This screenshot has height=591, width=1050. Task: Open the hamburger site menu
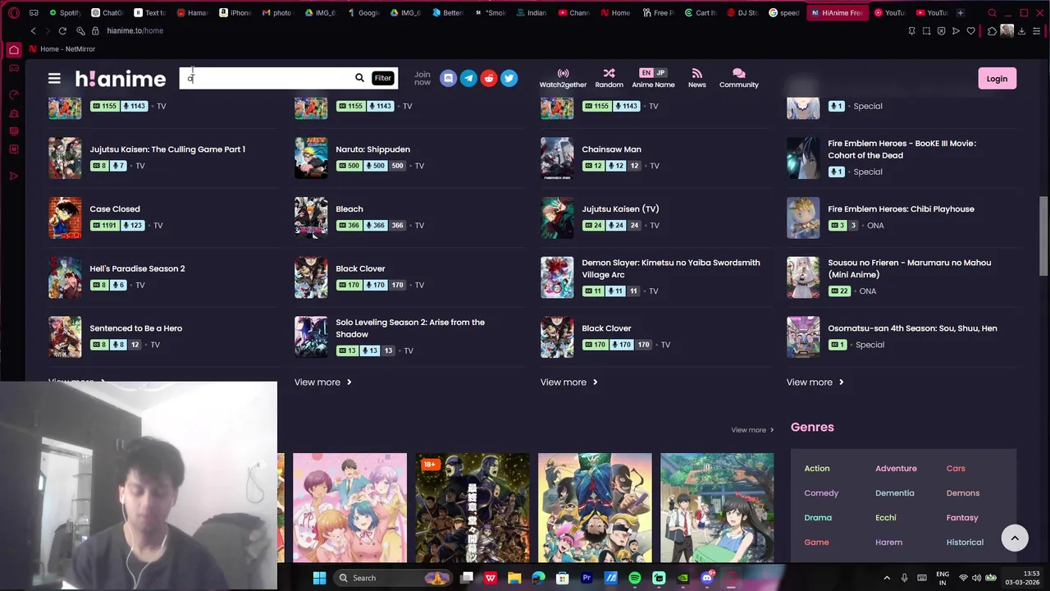pyautogui.click(x=54, y=79)
